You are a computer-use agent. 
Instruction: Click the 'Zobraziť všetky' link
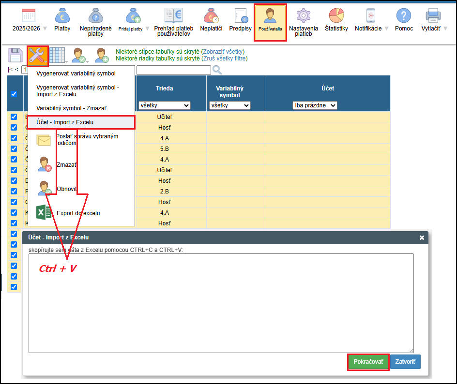pos(223,52)
